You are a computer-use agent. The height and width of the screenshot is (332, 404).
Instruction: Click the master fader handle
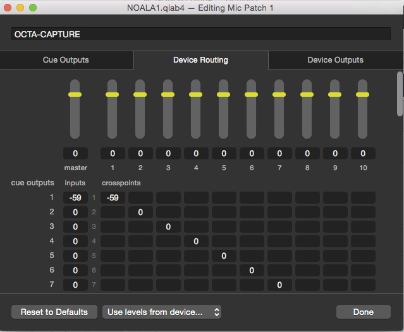(75, 94)
